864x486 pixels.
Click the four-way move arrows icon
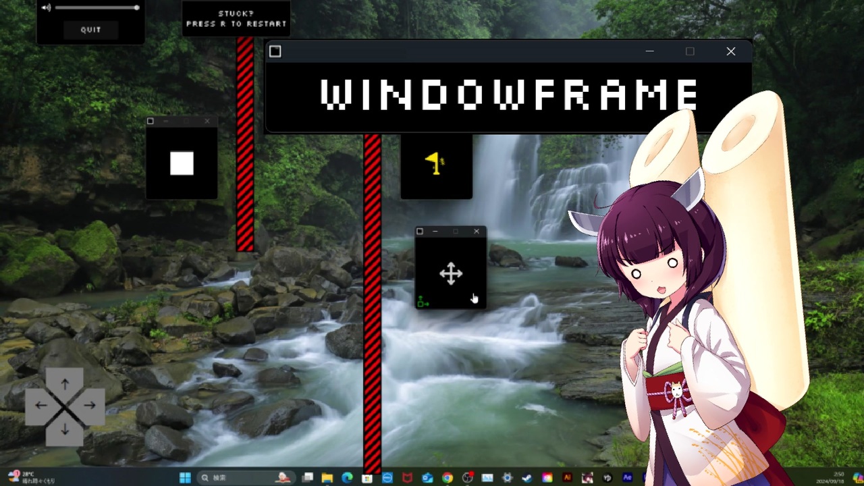point(450,273)
